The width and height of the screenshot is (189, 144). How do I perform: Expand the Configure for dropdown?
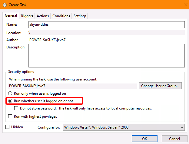pos(124,127)
